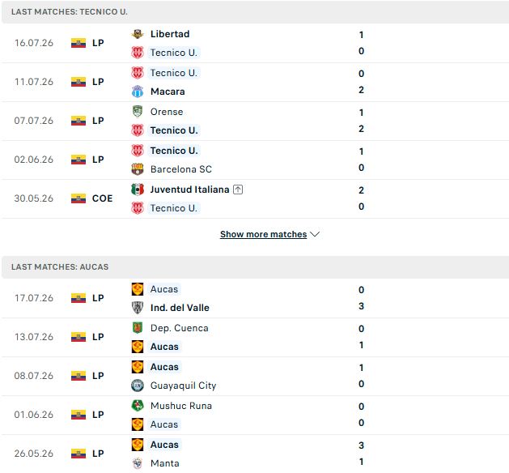This screenshot has height=473, width=509.
Task: Click the Ind. del Valle crest icon
Action: click(138, 308)
